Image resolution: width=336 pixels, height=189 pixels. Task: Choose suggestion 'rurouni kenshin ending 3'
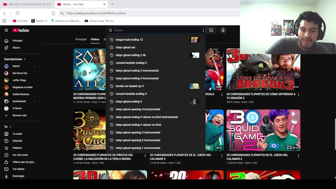click(156, 63)
